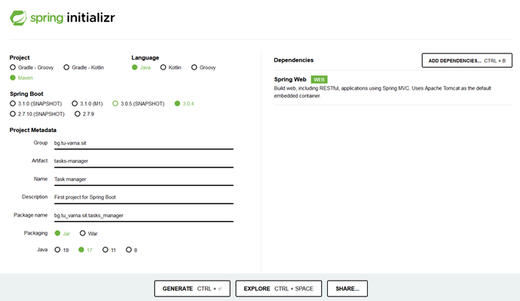Click the Share button
Screen dimensions: 520x301
coord(347,289)
